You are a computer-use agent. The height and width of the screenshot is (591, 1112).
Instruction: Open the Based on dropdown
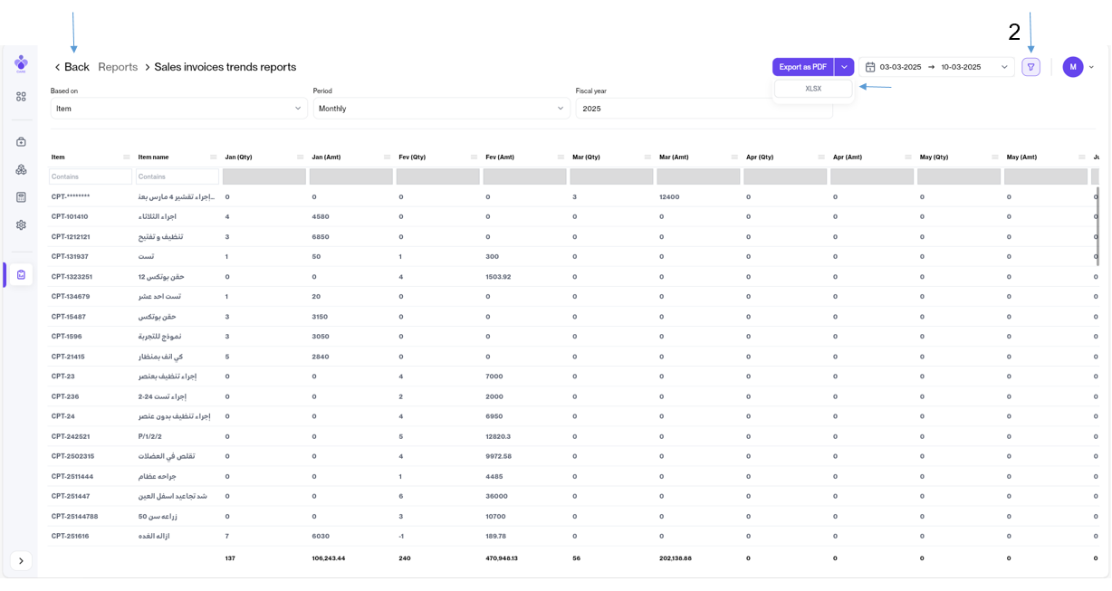(x=178, y=109)
